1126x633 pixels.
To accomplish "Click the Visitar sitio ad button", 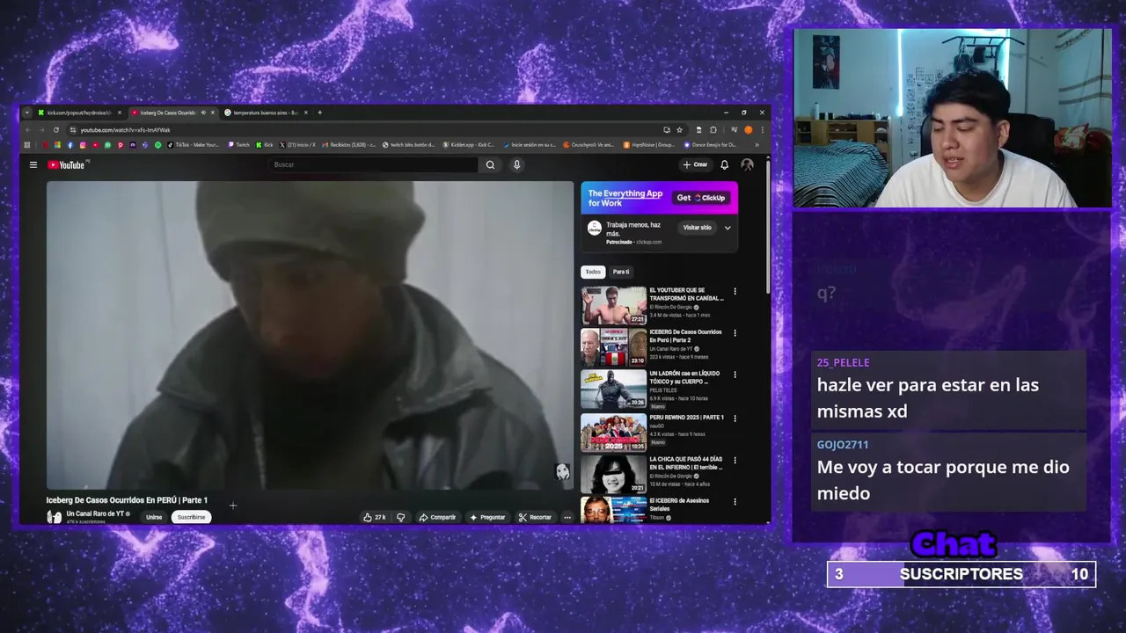I will click(697, 228).
